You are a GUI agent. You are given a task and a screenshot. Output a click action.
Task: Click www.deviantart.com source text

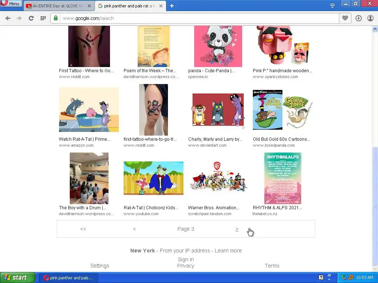[207, 145]
